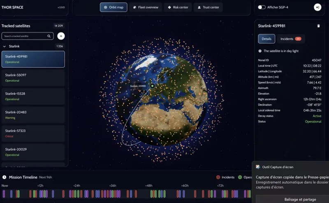This screenshot has height=203, width=329.
Task: Click the red incidents count badge
Action: point(298,39)
